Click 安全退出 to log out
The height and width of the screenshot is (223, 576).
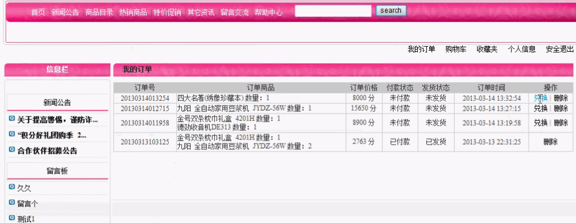(559, 50)
